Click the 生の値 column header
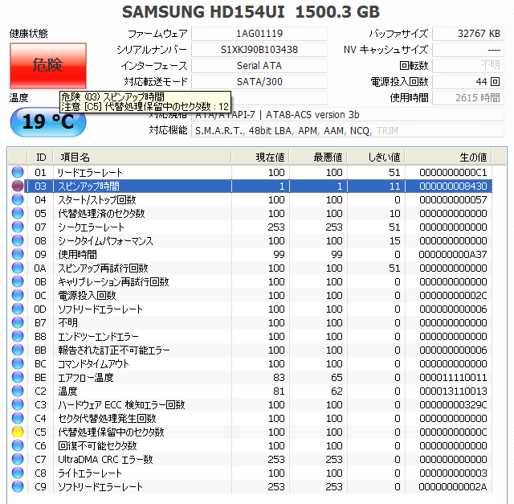 click(448, 158)
